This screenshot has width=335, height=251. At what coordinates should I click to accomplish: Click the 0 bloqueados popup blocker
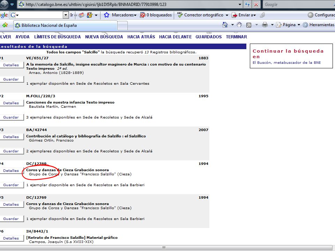[x=156, y=15]
